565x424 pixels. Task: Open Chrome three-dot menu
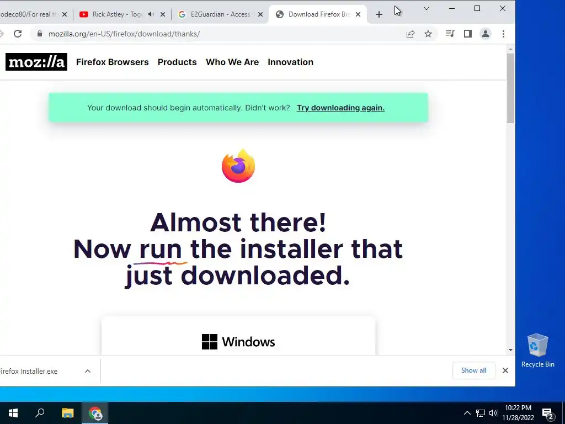coord(503,34)
